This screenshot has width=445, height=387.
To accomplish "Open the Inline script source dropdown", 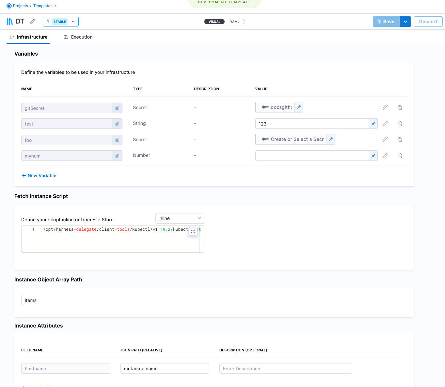I will [x=180, y=218].
